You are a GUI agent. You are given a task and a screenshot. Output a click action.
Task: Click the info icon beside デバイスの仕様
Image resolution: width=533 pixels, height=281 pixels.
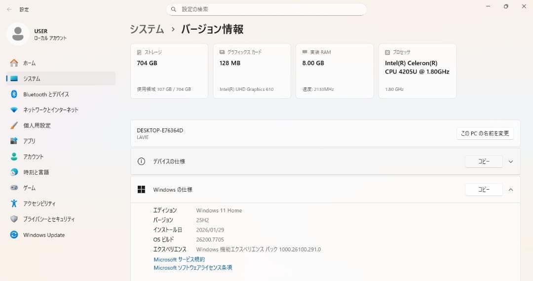point(142,161)
